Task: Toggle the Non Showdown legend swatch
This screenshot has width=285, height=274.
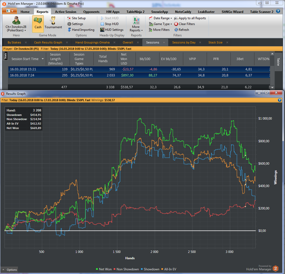Action: 114,269
